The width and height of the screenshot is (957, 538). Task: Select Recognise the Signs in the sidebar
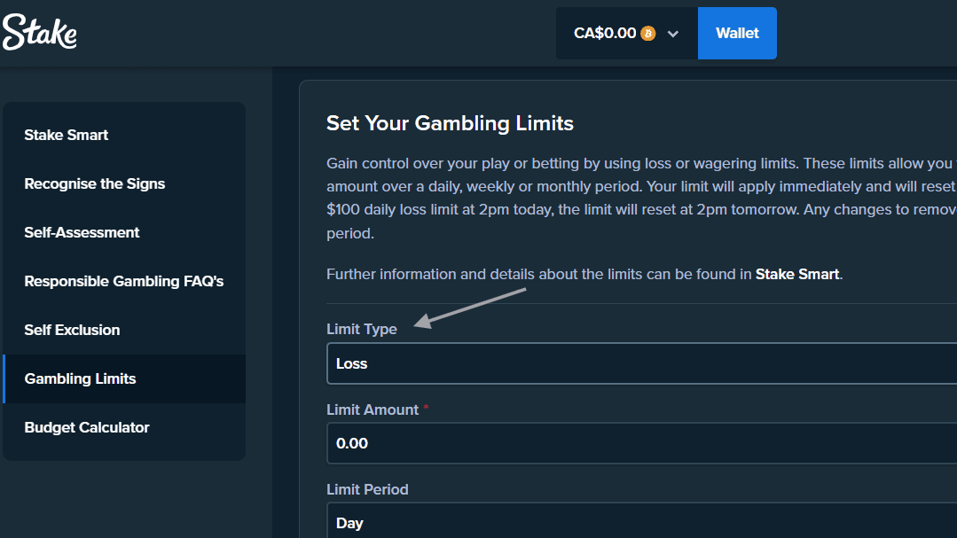pyautogui.click(x=94, y=183)
